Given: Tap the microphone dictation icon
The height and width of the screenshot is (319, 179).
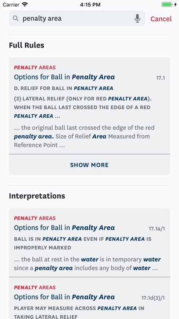Looking at the screenshot, I should point(137,19).
